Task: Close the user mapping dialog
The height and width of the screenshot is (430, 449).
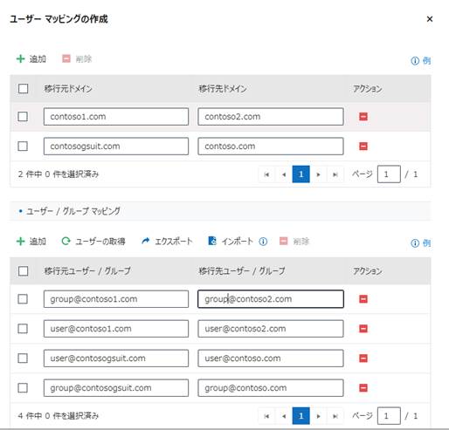Action: pos(430,19)
